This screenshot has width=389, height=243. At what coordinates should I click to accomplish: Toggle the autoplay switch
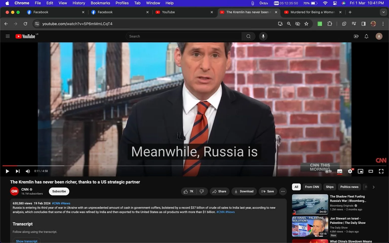(328, 171)
